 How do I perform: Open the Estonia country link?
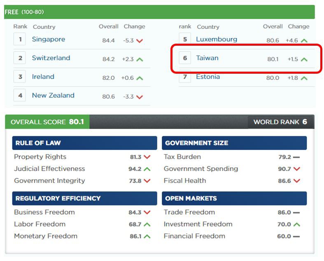click(208, 77)
